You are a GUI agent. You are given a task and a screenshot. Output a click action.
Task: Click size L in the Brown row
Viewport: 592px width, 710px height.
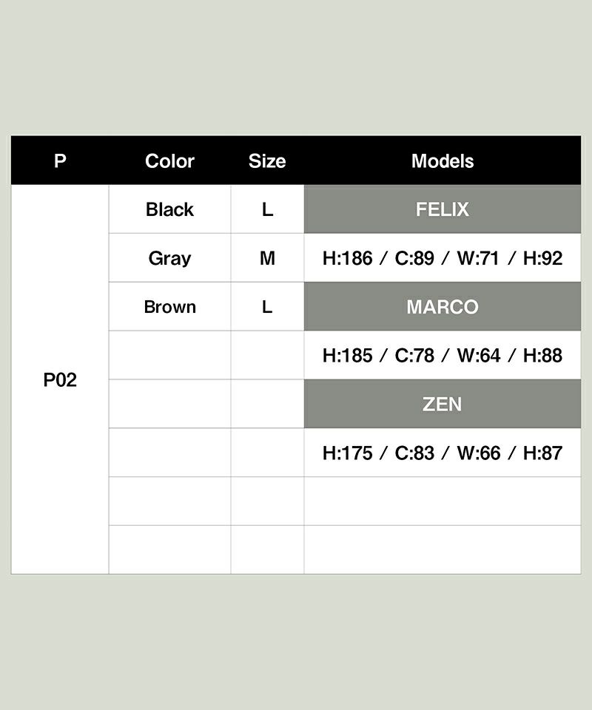click(x=267, y=307)
